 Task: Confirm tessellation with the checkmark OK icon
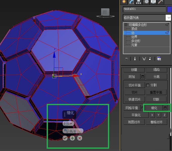tap(65, 138)
